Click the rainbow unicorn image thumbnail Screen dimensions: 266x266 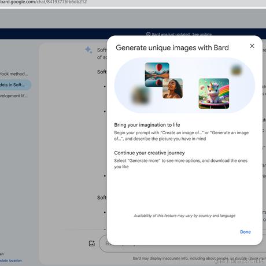(x=214, y=94)
